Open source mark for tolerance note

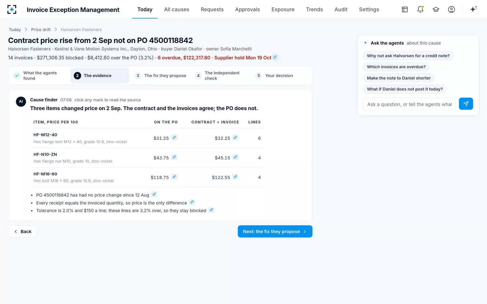[211, 210]
